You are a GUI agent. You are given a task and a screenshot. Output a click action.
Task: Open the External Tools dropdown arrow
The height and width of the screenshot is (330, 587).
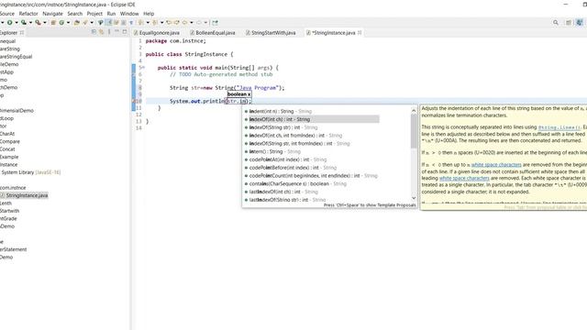(x=45, y=22)
